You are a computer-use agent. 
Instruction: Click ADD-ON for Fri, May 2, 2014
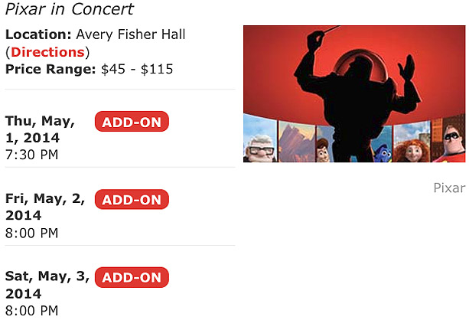coord(132,199)
